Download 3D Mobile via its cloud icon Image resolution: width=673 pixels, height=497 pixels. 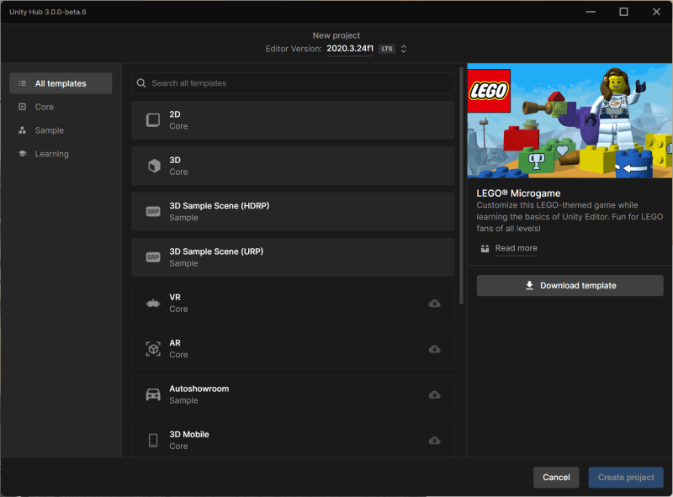tap(434, 441)
